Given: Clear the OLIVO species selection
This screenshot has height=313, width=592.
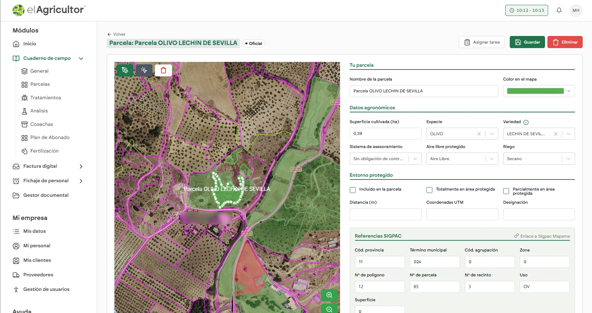Looking at the screenshot, I should click(x=479, y=134).
